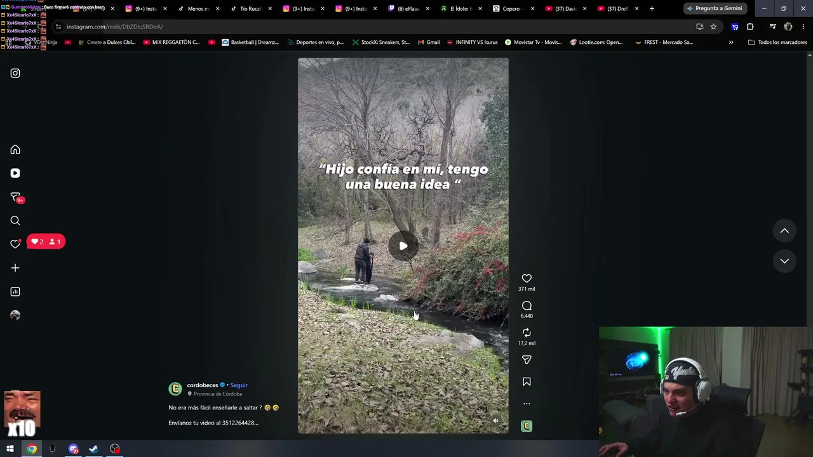Viewport: 813px width, 457px height.
Task: Open the install app icon in the address bar
Action: (x=699, y=27)
